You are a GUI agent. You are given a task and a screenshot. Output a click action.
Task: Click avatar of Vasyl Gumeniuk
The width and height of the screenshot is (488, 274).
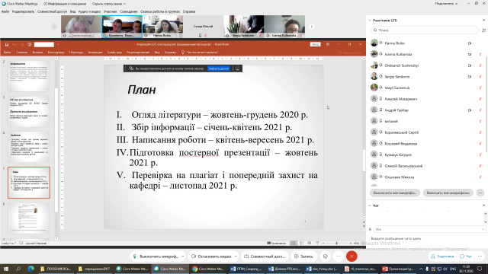374,88
